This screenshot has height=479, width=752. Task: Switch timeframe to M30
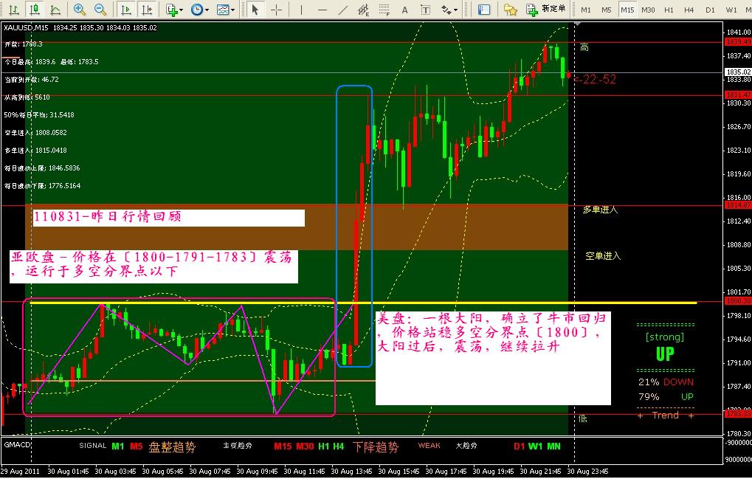click(648, 10)
